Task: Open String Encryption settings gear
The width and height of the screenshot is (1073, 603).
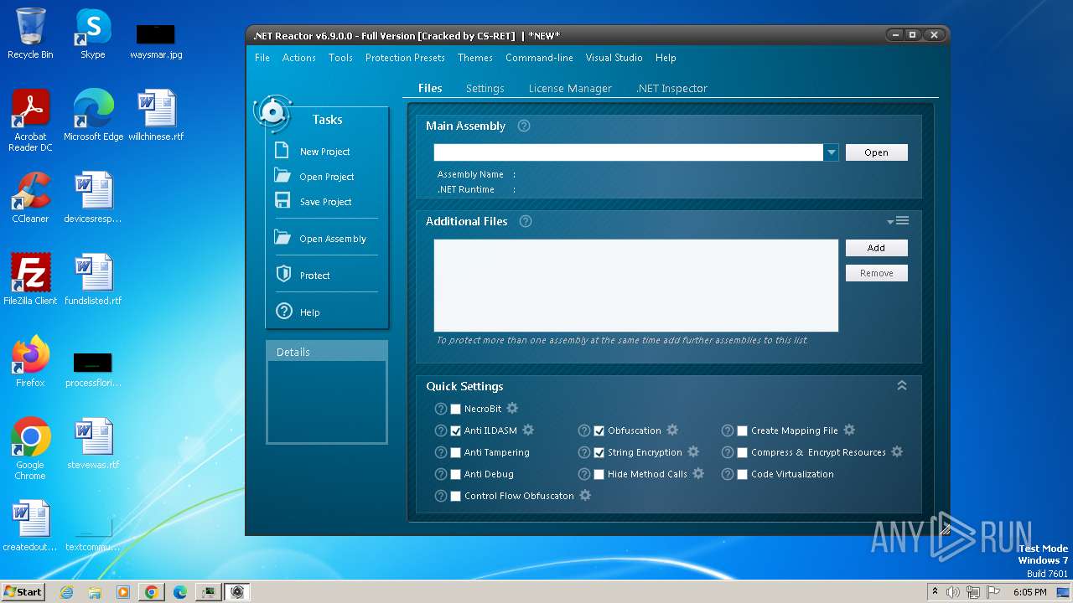Action: pyautogui.click(x=693, y=451)
